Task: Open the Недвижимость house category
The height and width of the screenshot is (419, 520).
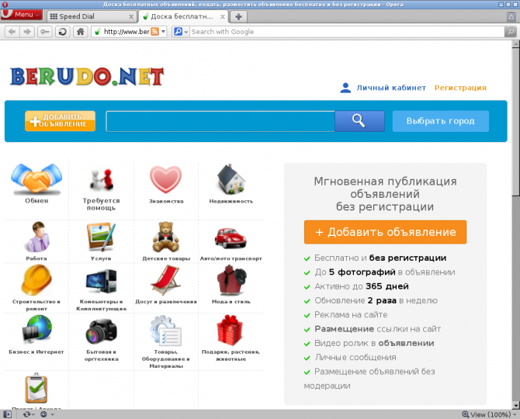Action: pyautogui.click(x=231, y=184)
